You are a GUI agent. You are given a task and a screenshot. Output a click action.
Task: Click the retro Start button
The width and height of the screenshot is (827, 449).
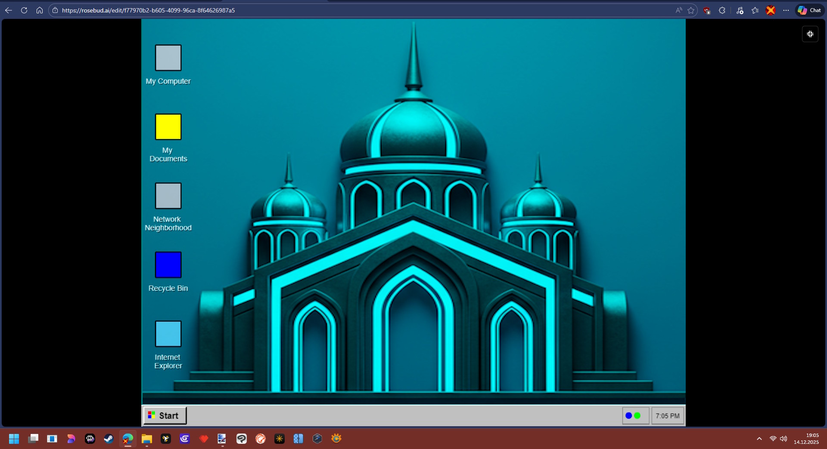(165, 415)
